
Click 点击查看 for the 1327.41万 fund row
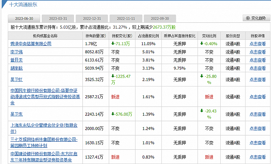(x=257, y=157)
